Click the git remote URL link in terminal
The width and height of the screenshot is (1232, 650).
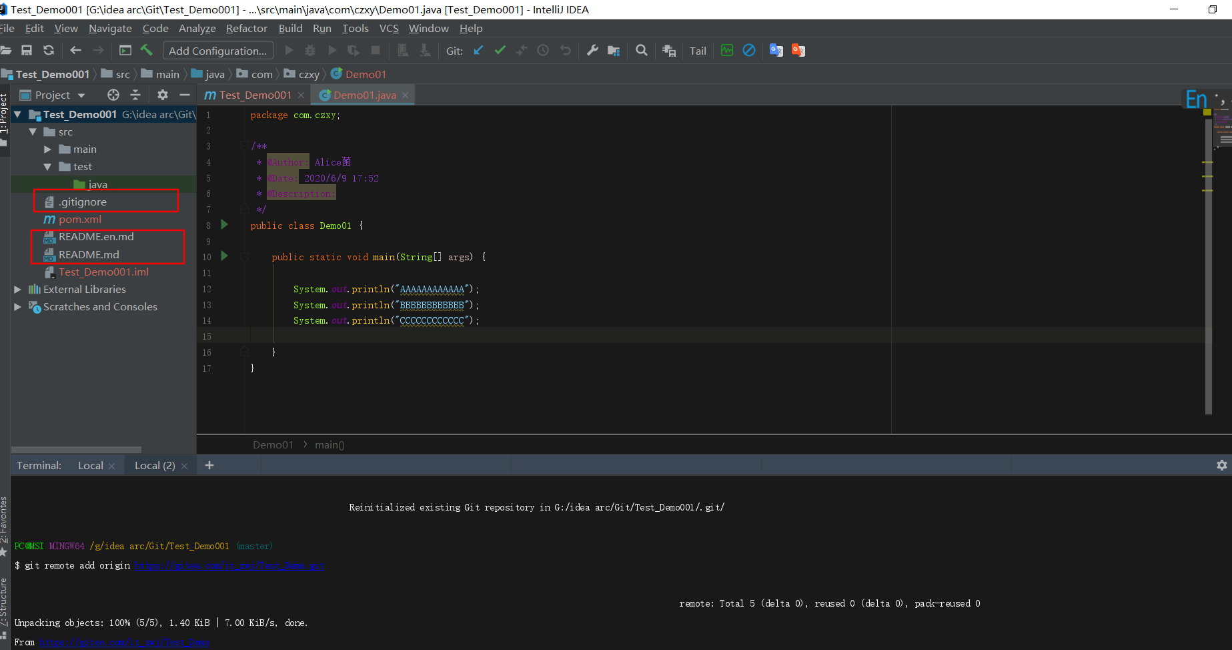(x=229, y=565)
